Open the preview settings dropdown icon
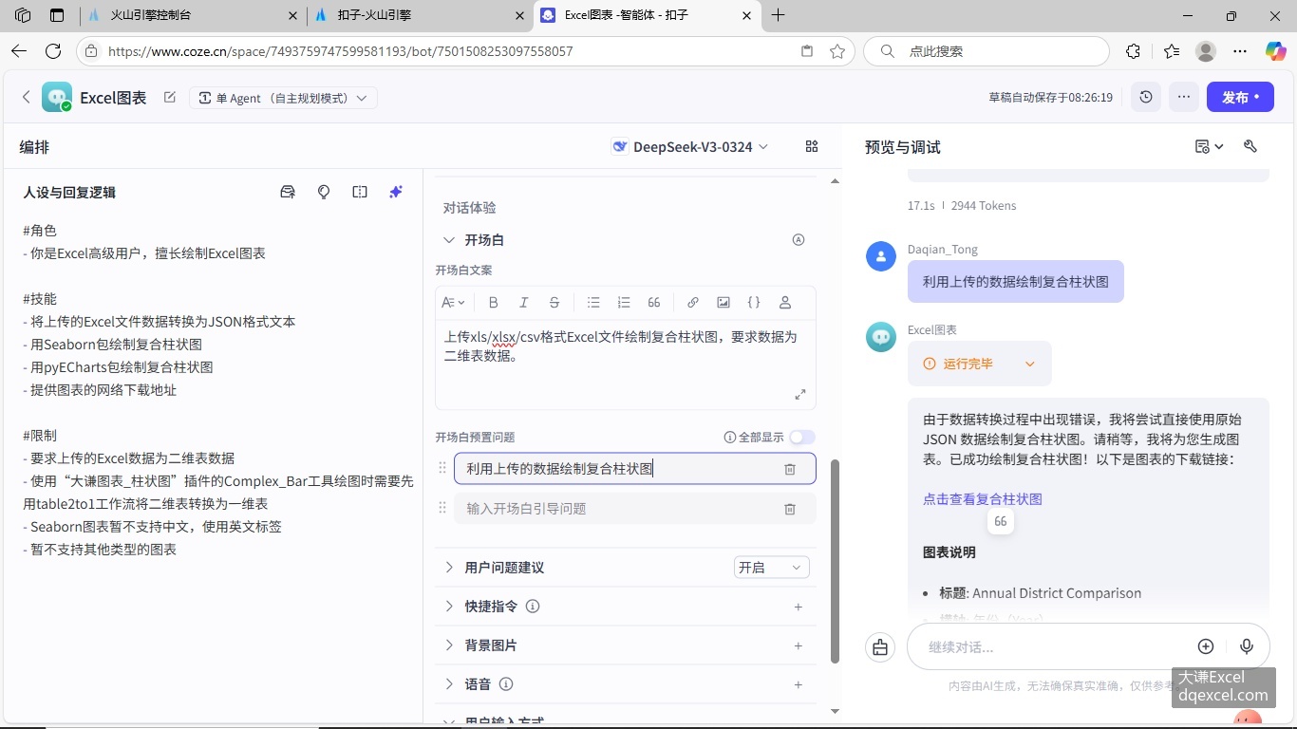Screen dimensions: 1297x729 click(x=1209, y=146)
